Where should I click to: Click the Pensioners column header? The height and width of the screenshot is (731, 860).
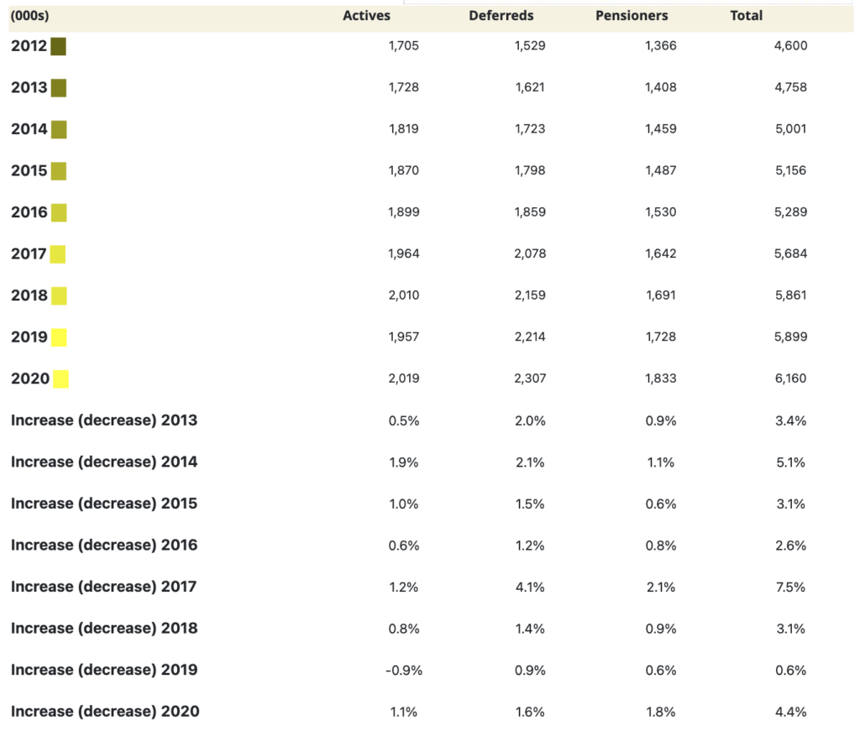tap(632, 16)
